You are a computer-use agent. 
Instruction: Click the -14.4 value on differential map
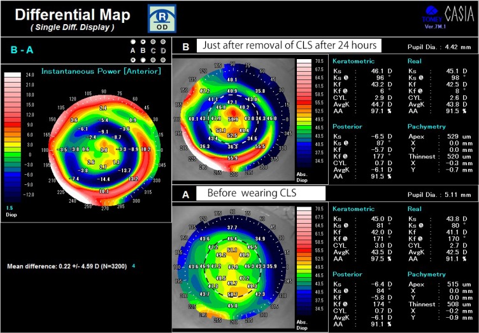coord(103,179)
